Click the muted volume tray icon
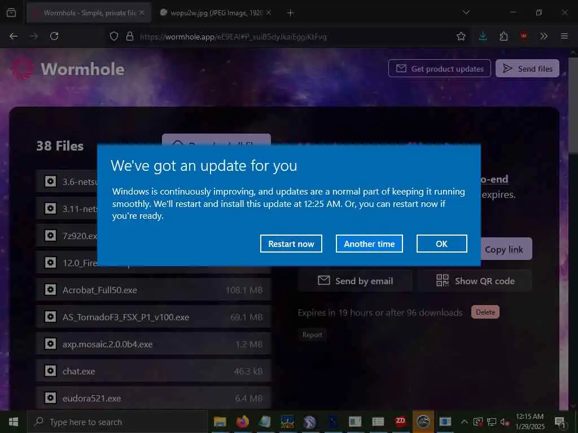Image resolution: width=578 pixels, height=433 pixels. [505, 422]
